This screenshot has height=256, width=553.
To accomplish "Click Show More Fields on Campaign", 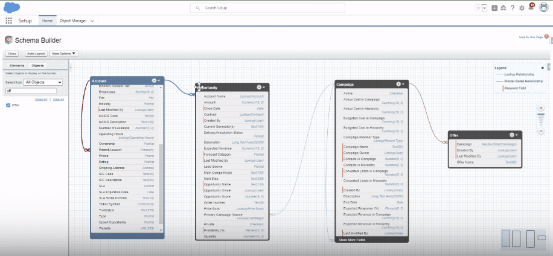I will point(352,240).
